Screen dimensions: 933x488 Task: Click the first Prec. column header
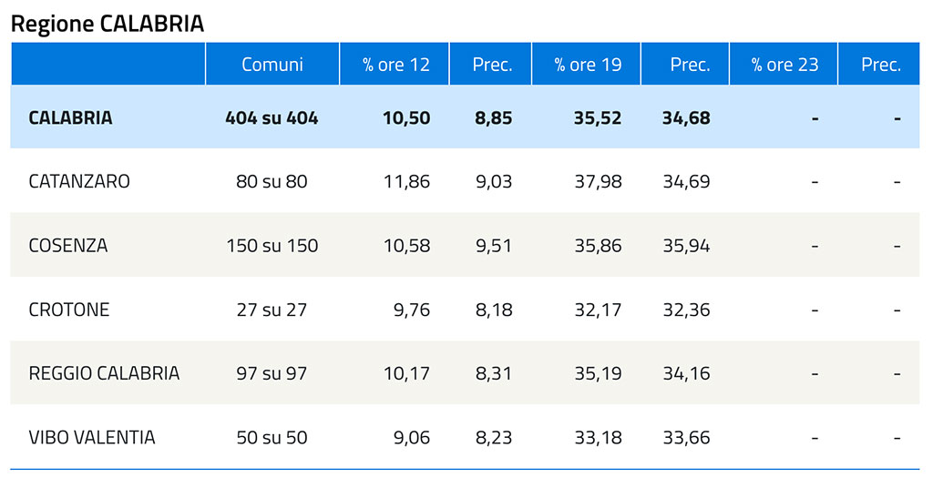(491, 65)
